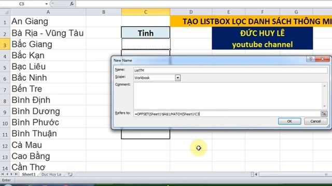Click the insert new worksheet icon
This screenshot has height=186, width=332.
coord(70,175)
